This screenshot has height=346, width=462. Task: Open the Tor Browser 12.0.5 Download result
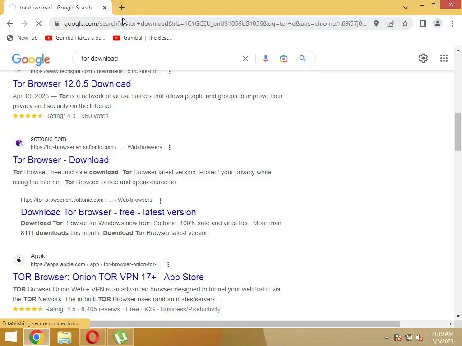coord(72,84)
